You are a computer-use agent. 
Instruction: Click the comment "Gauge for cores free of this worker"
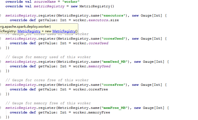(x=47, y=80)
